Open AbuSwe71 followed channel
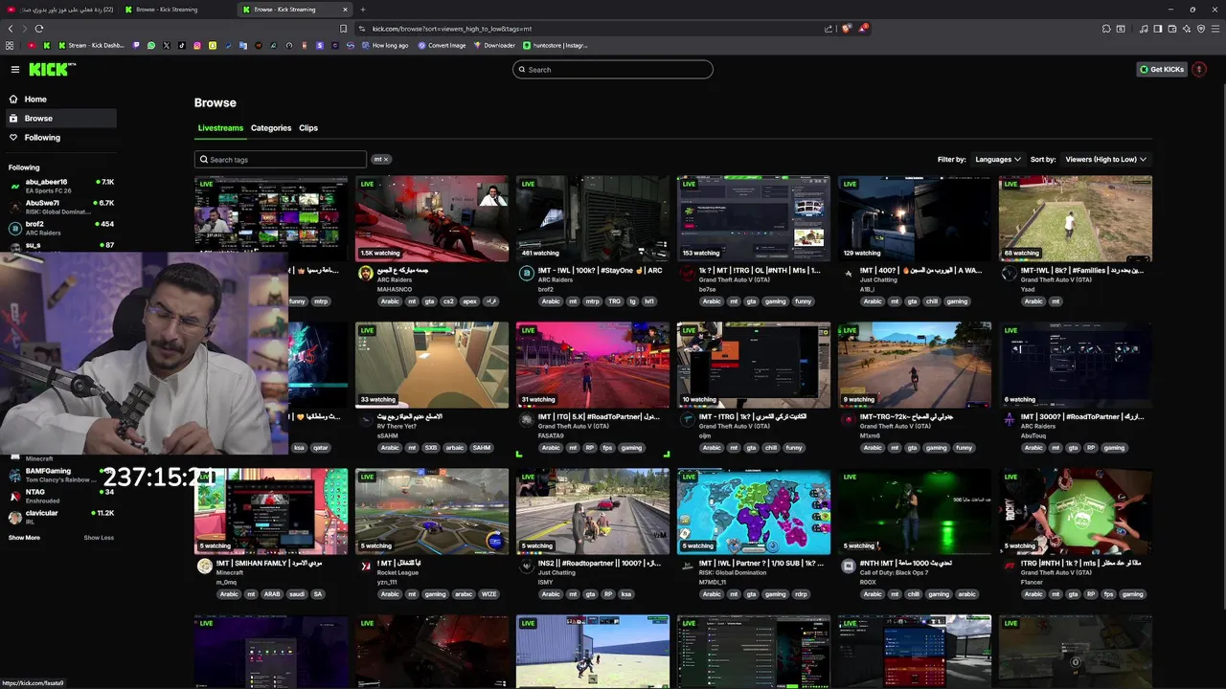 click(x=61, y=207)
